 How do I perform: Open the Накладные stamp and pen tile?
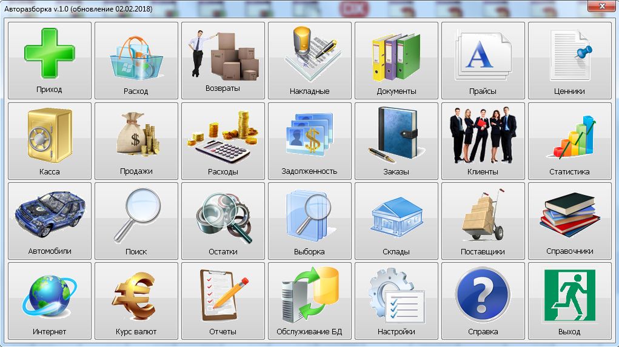coord(309,61)
